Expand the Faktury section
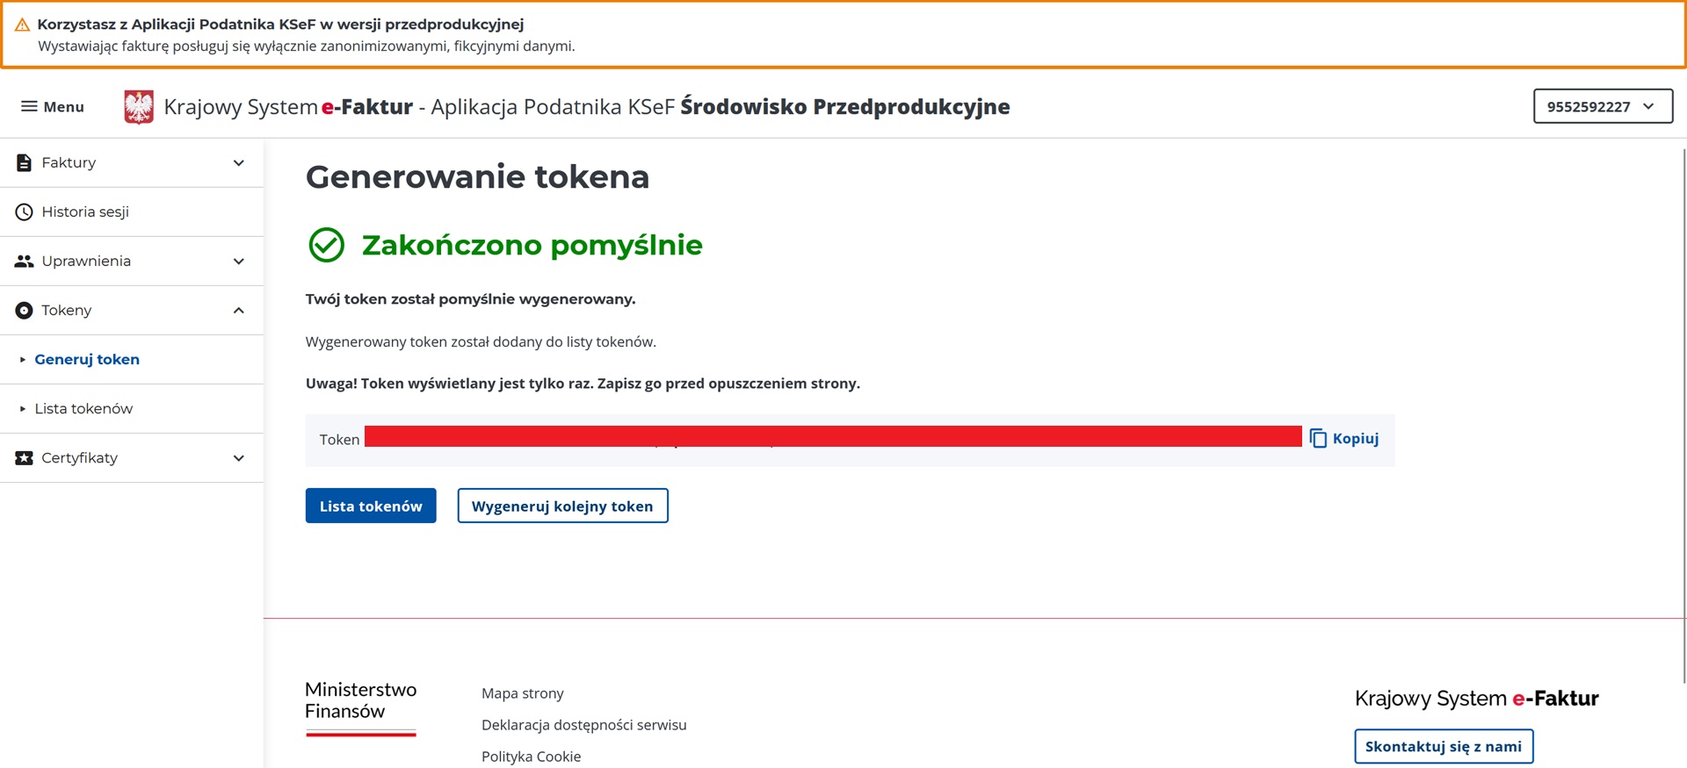Screen dimensions: 1687x768 pyautogui.click(x=237, y=161)
